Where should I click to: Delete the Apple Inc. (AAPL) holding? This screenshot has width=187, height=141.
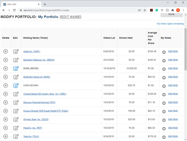5,52
